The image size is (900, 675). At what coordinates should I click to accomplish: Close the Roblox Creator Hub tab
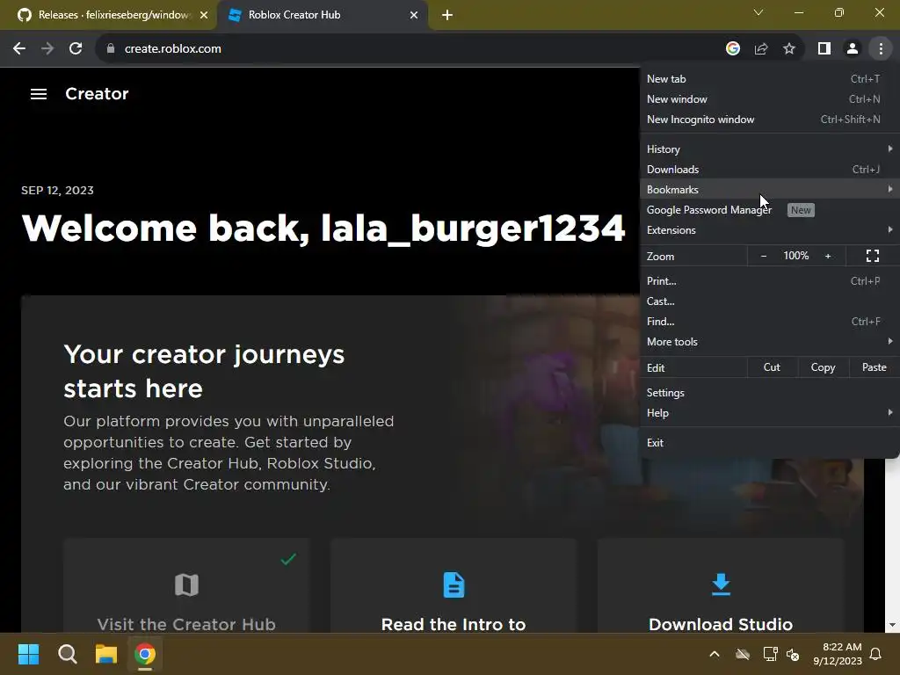(414, 16)
